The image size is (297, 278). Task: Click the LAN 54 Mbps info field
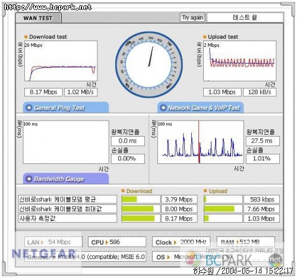[x=53, y=242]
